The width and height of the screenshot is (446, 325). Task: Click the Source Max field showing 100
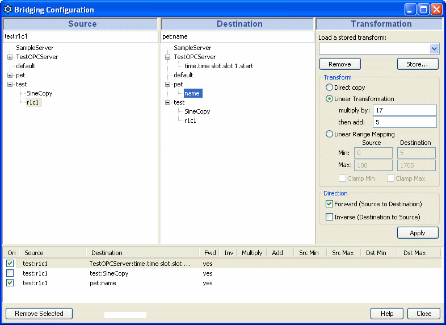[x=373, y=165]
